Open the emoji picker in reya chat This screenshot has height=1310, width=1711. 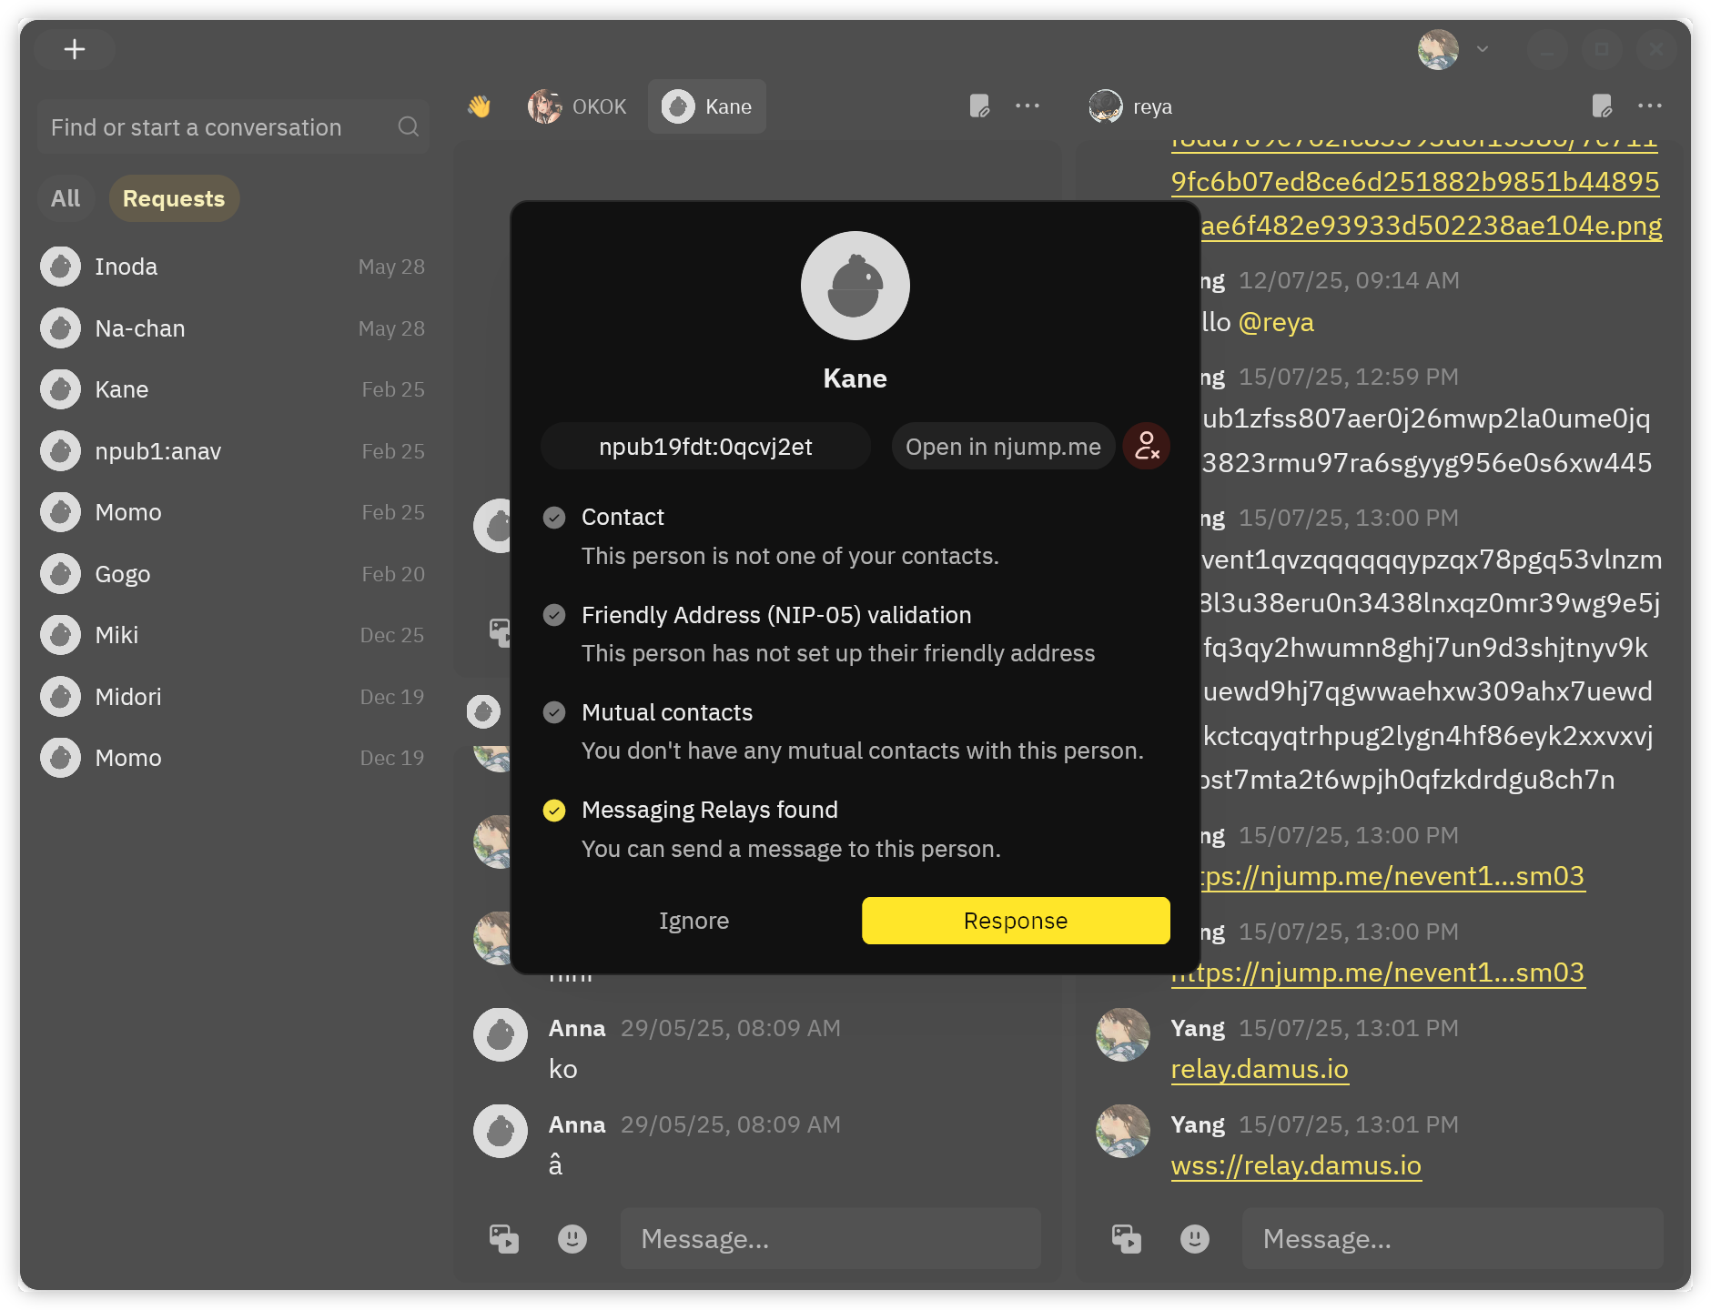[x=1194, y=1238]
